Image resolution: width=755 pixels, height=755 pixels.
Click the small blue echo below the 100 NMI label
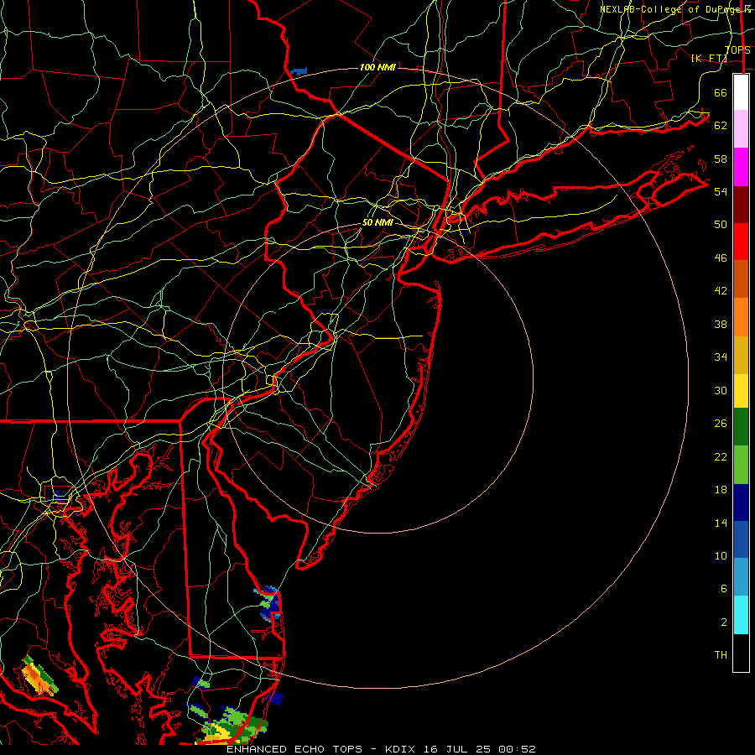299,71
